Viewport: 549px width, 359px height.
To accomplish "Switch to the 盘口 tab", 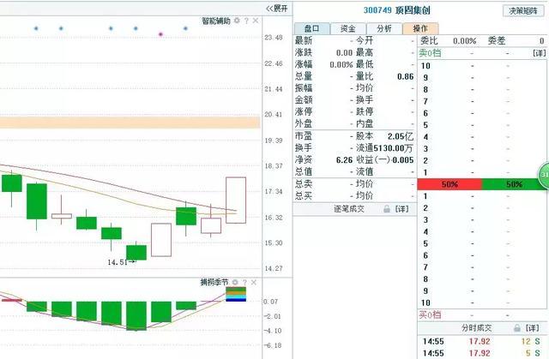I will coord(312,28).
